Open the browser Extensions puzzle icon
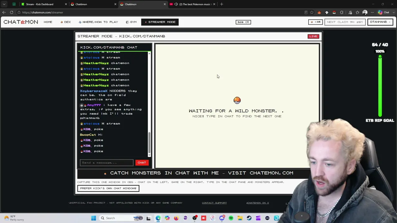397x223 pixels. tap(341, 12)
